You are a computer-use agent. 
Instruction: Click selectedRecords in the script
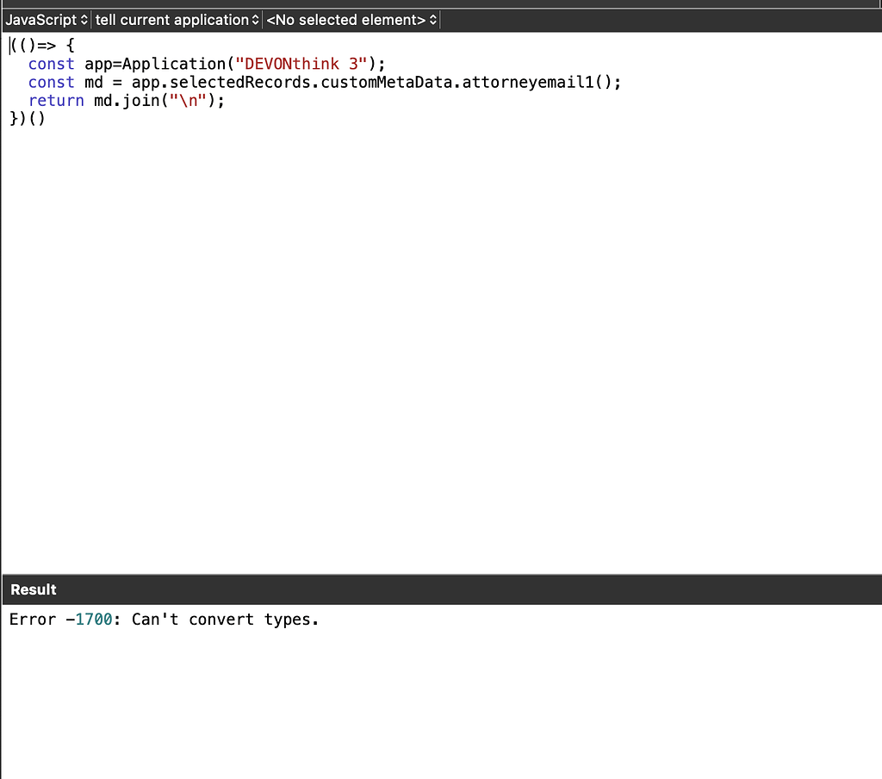tap(240, 82)
